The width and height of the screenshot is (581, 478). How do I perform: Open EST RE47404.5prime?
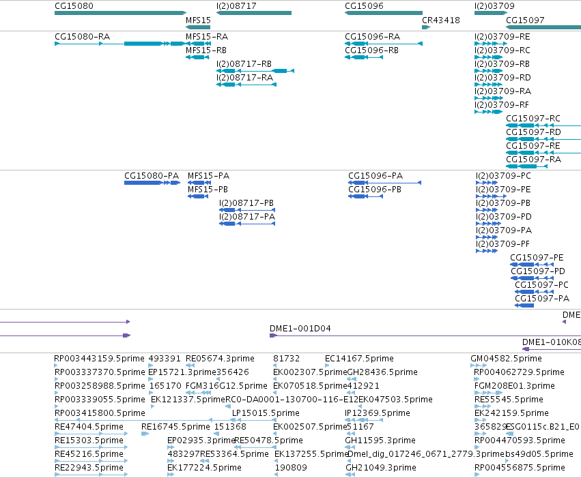89,427
